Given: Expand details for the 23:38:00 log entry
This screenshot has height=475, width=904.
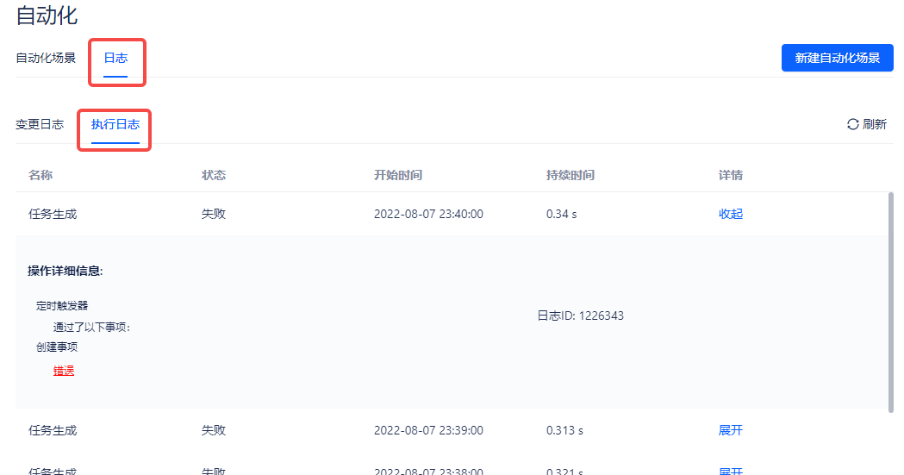Looking at the screenshot, I should 730,471.
